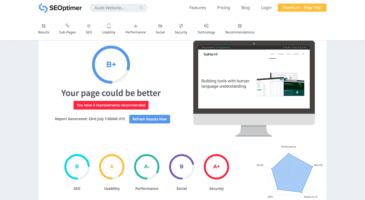The image size is (365, 200).
Task: Open the Sub-Pages tab
Action: 67,32
